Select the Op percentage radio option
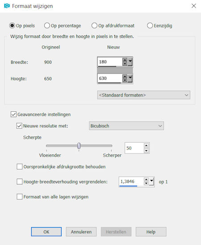Screen dimensions: 201x245 click(x=63, y=26)
